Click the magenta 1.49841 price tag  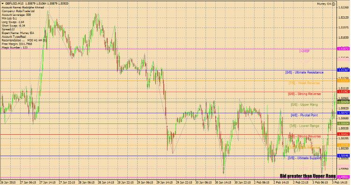pos(344,177)
